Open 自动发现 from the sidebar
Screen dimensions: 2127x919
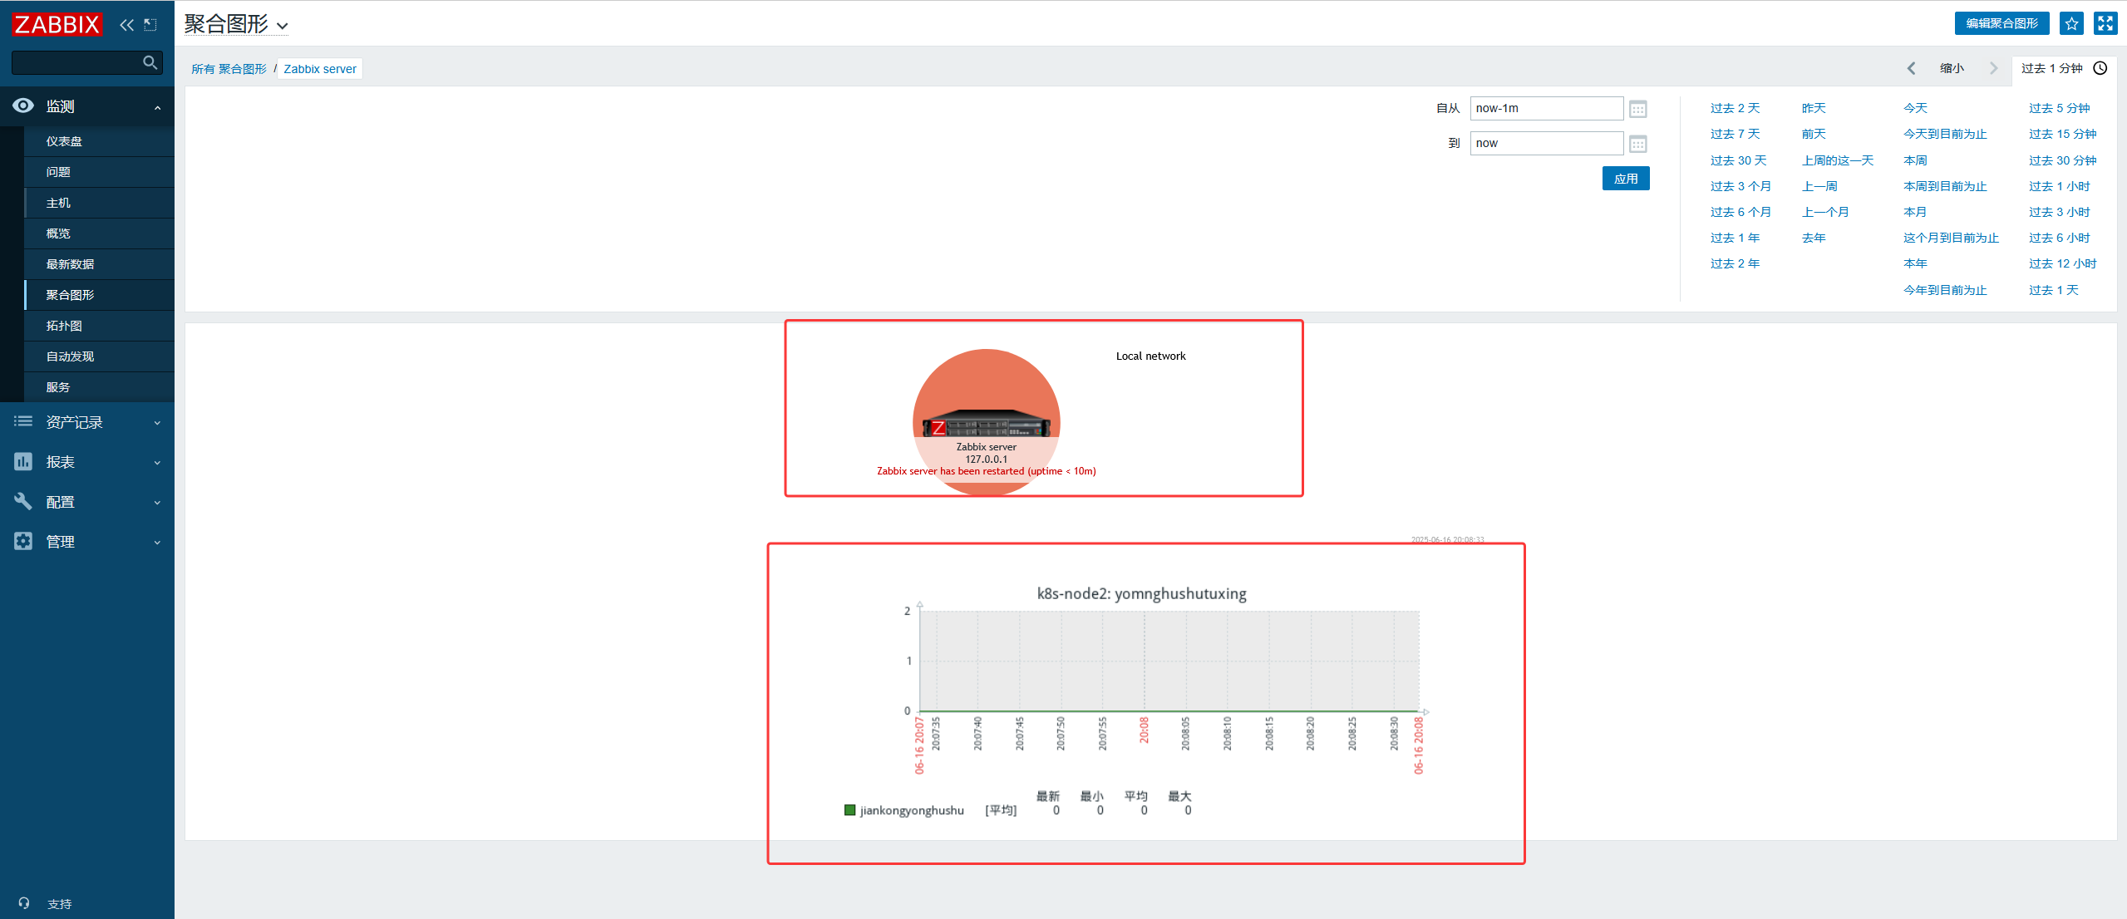(99, 356)
